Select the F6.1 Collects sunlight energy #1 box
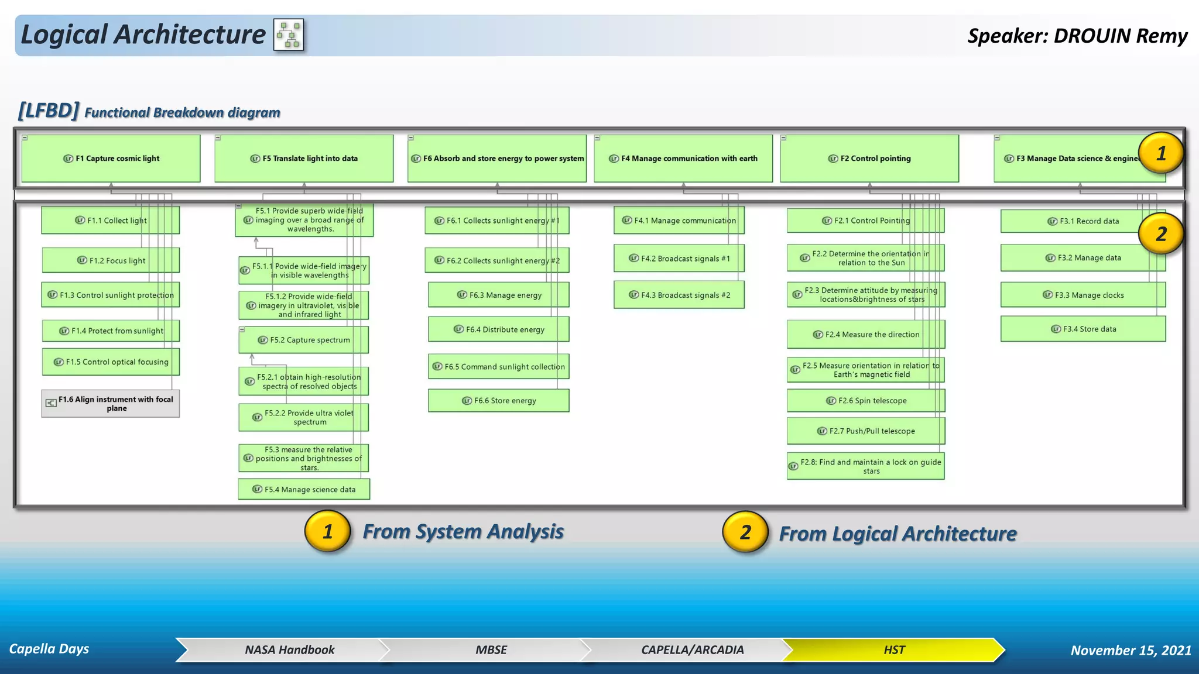This screenshot has width=1199, height=674. click(497, 221)
